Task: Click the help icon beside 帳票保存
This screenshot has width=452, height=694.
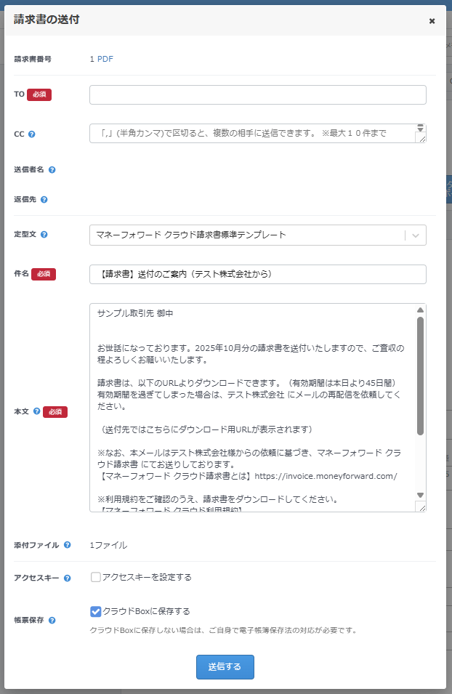Action: click(52, 621)
